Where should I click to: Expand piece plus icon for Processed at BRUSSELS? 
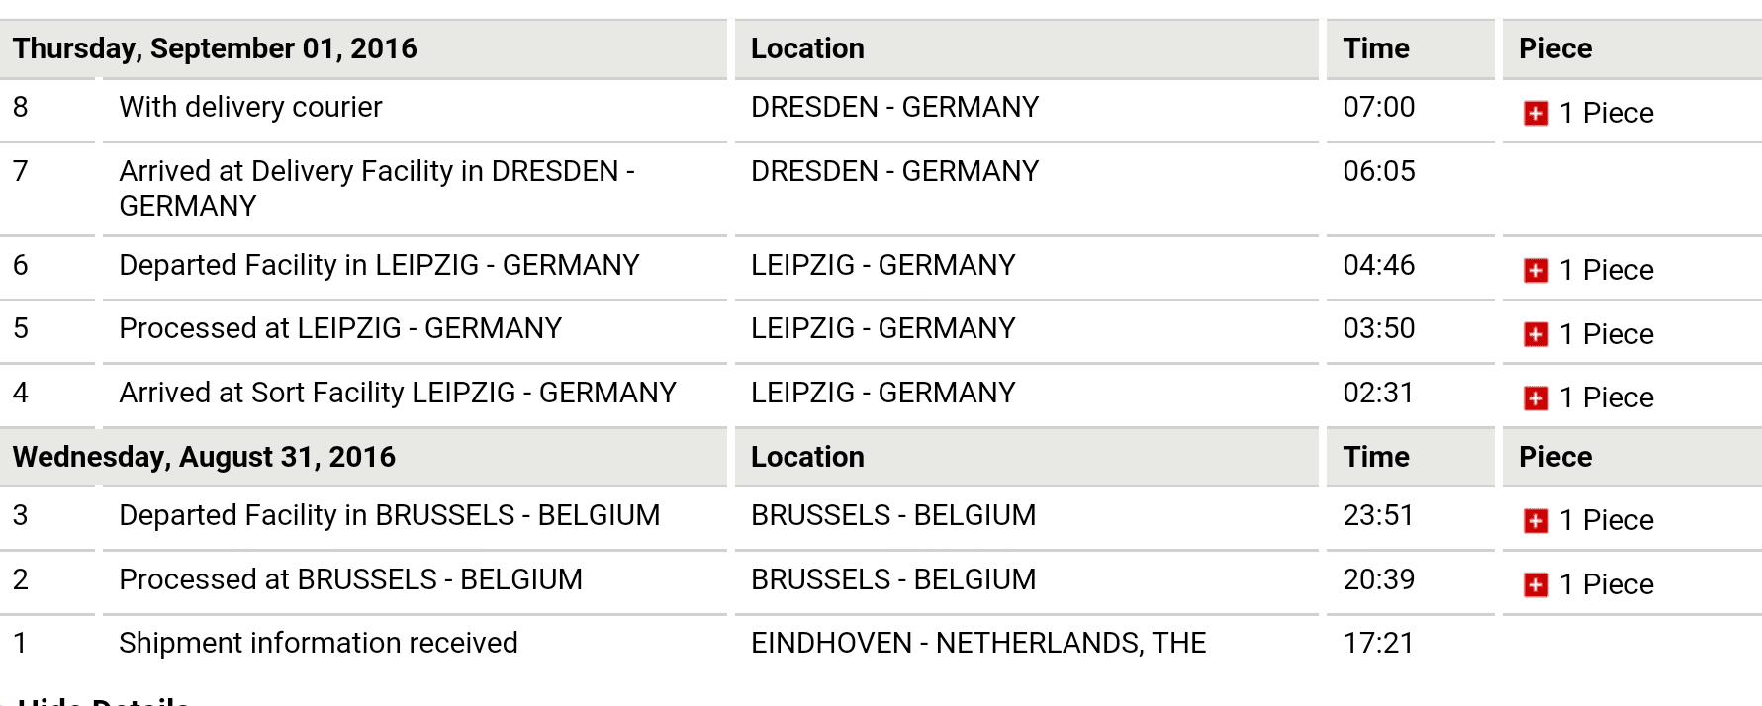coord(1535,585)
